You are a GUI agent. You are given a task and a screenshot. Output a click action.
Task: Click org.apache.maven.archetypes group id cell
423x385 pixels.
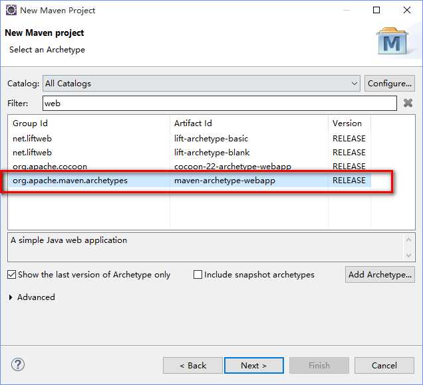pos(70,181)
